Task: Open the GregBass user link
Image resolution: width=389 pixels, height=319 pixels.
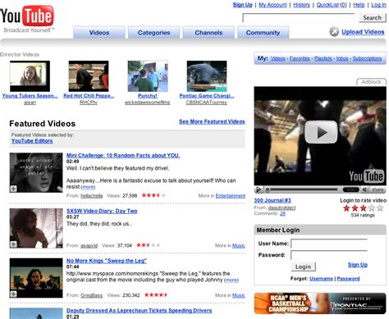Action: coord(91,295)
